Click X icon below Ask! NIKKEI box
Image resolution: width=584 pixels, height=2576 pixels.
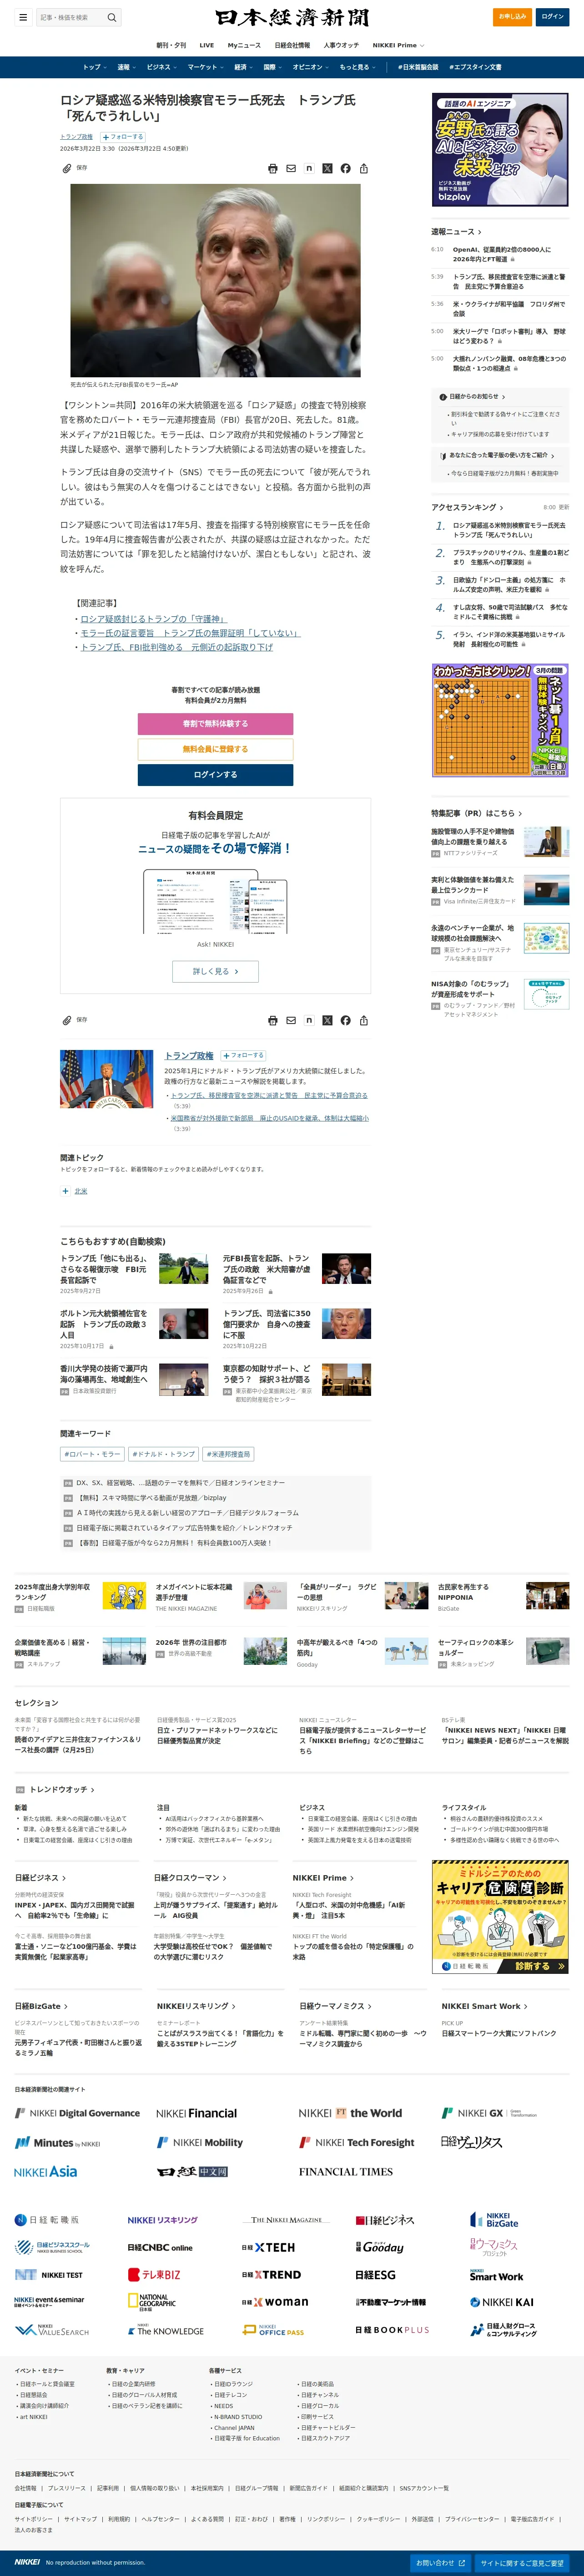coord(327,1021)
